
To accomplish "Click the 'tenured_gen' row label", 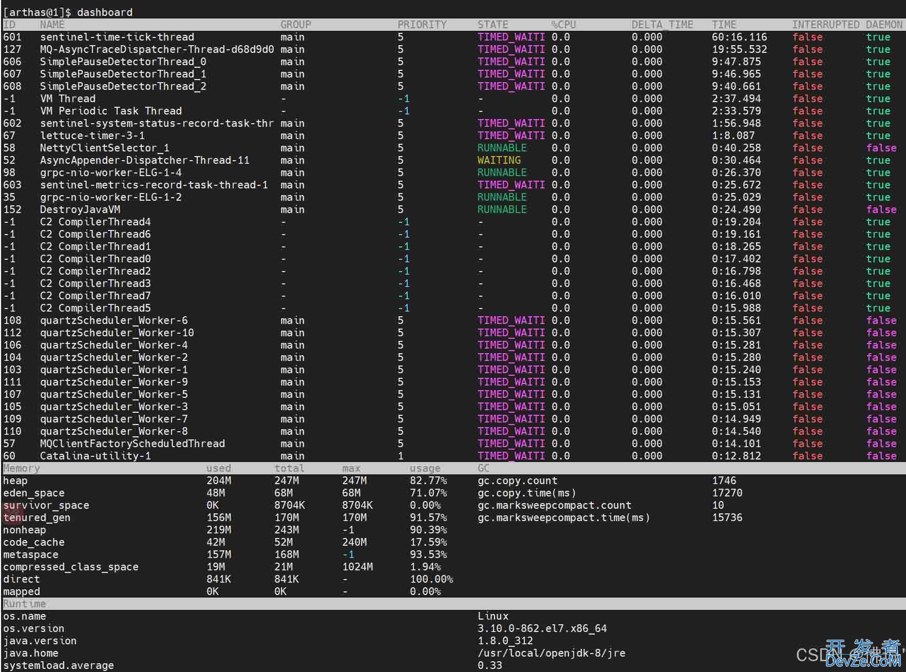I will 37,517.
